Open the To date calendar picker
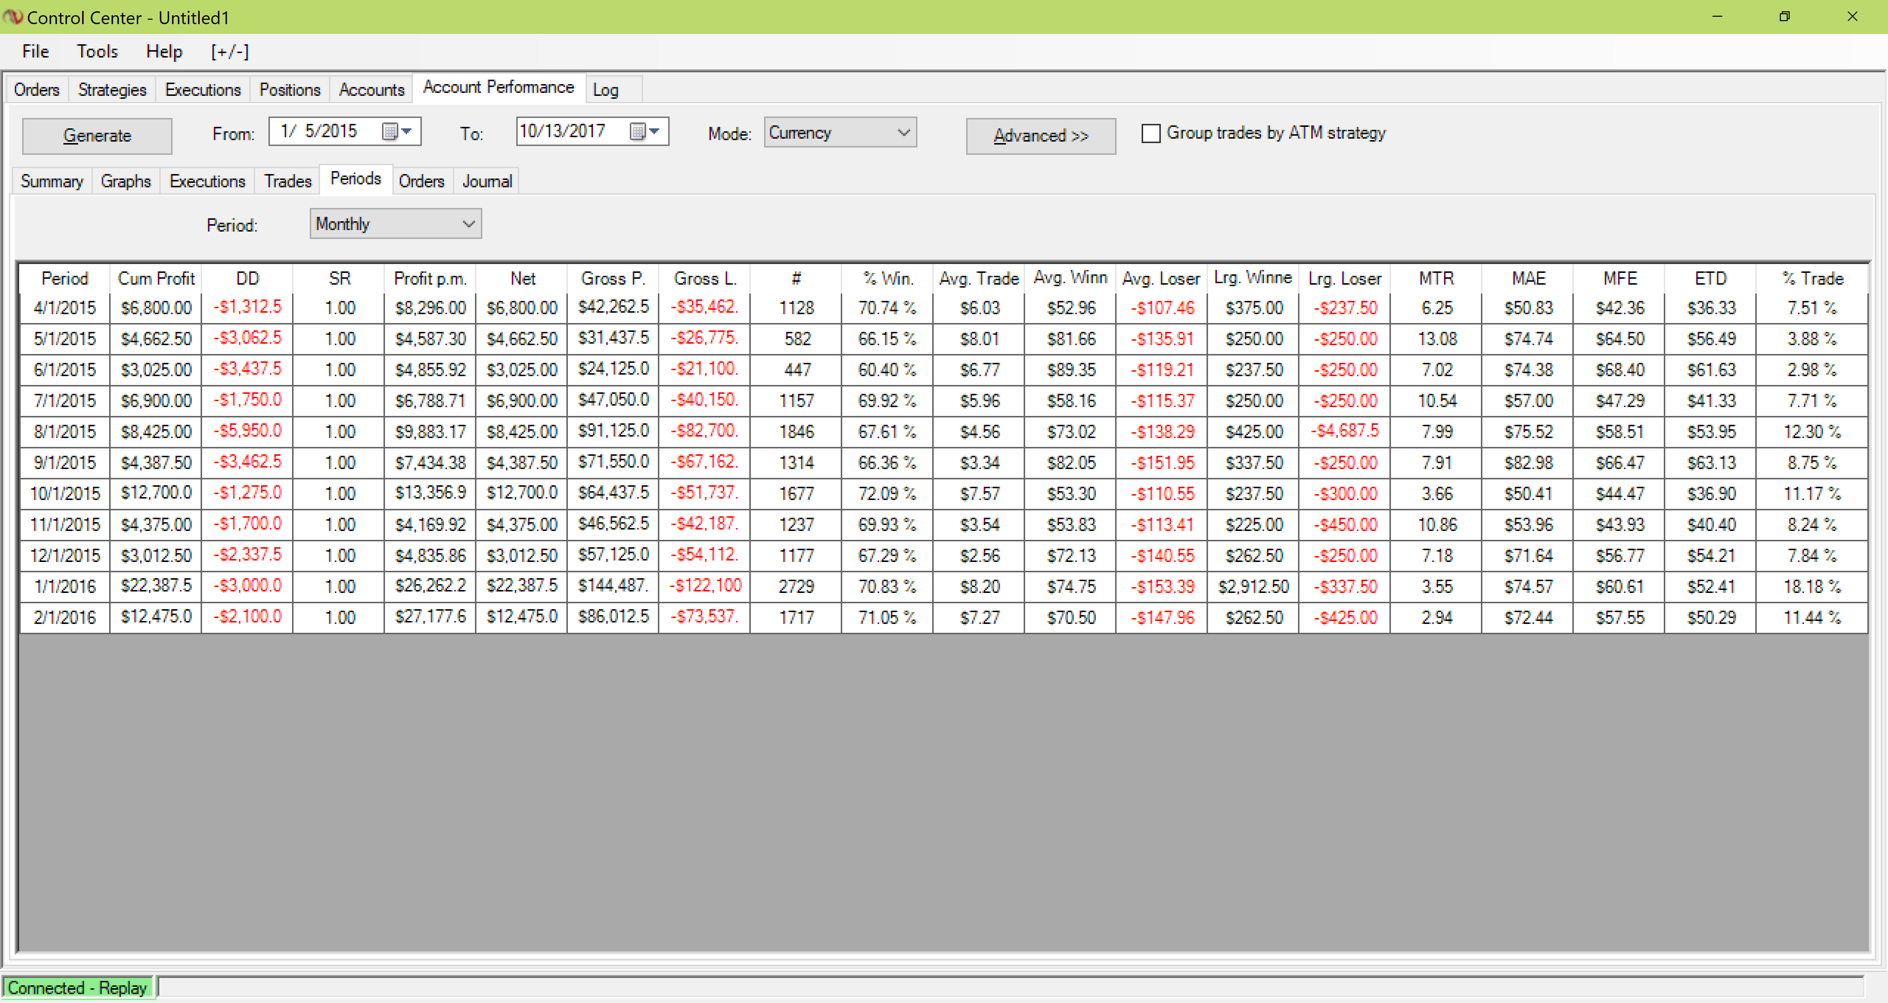Image resolution: width=1888 pixels, height=1003 pixels. [644, 131]
